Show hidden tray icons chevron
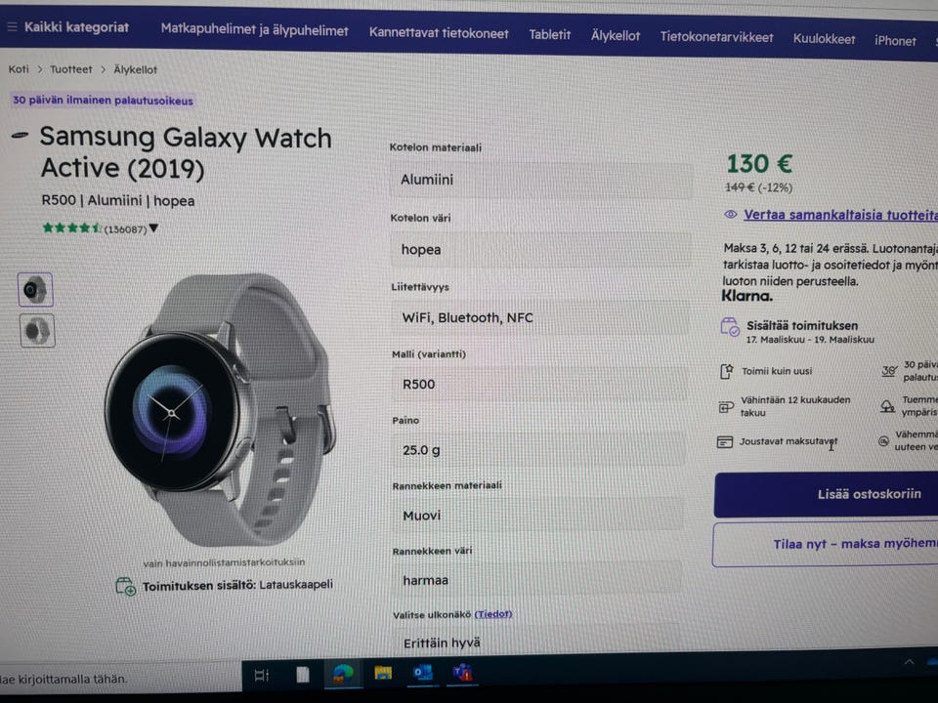Screen dimensions: 938x703 (x=910, y=662)
